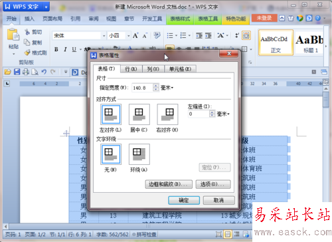Click the blue Help question mark icon
This screenshot has width=332, height=242.
[318, 18]
